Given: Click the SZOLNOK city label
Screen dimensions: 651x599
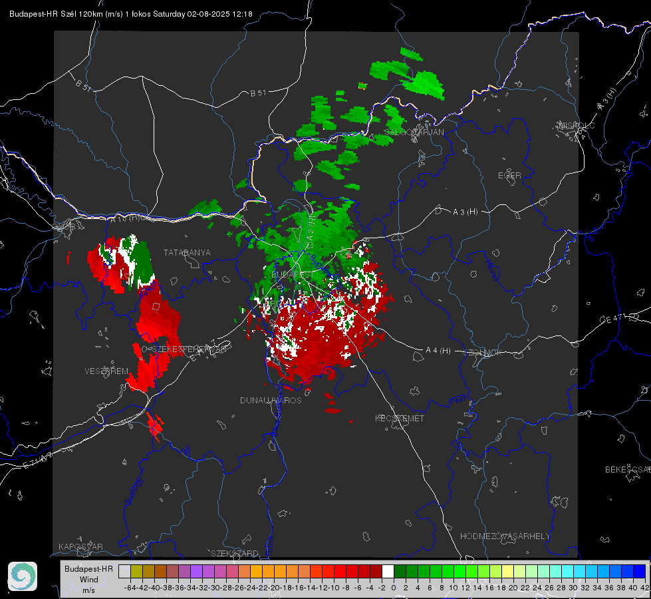Looking at the screenshot, I should (483, 352).
